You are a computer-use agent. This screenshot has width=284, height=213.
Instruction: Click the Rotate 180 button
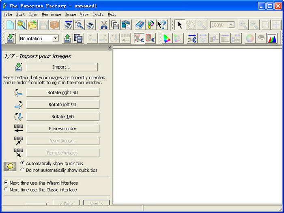(x=62, y=117)
